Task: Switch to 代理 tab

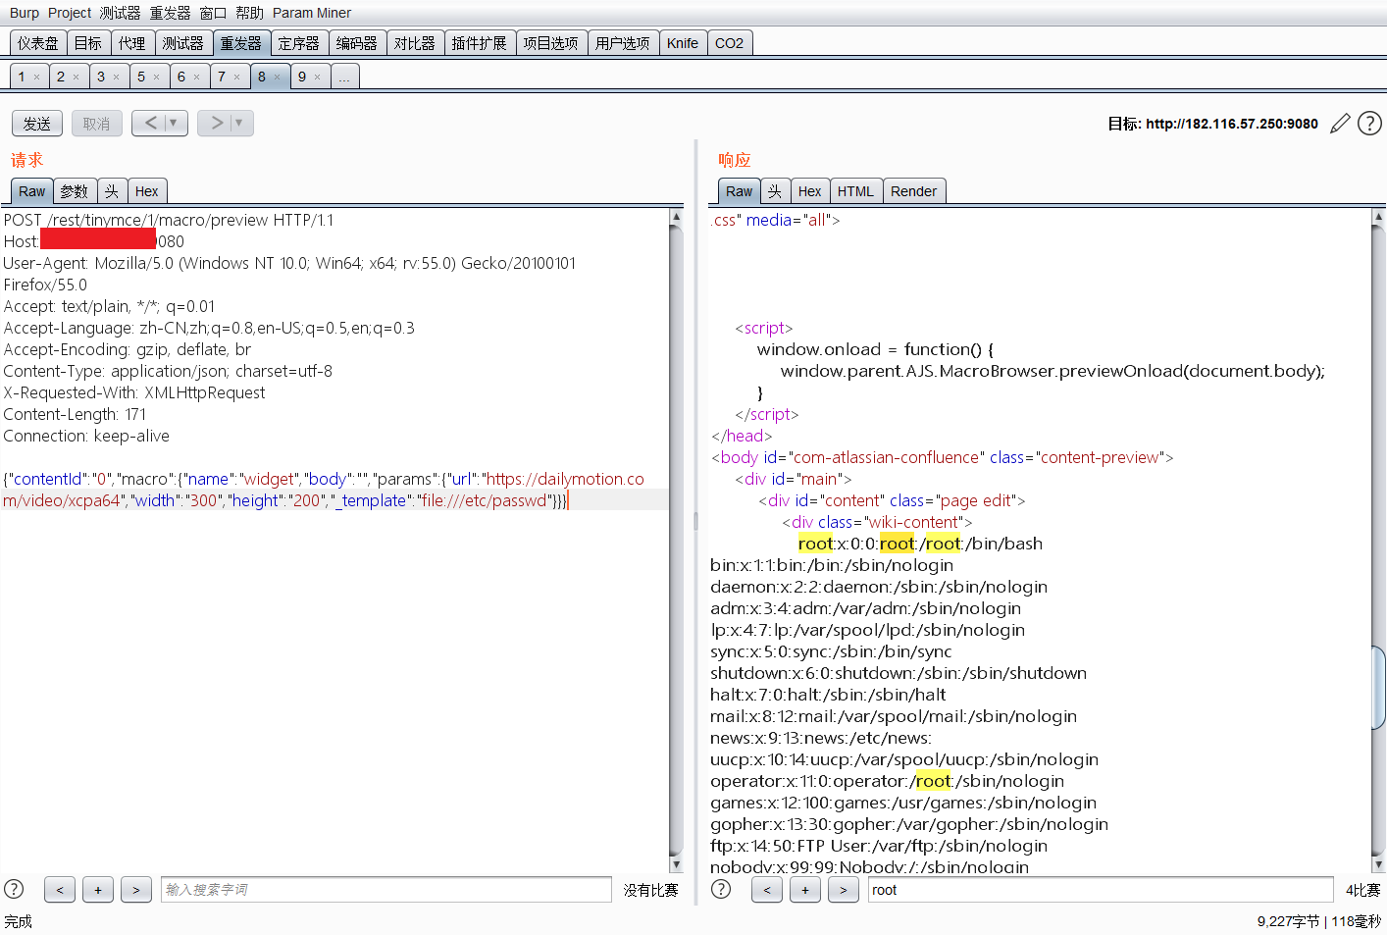Action: click(132, 43)
